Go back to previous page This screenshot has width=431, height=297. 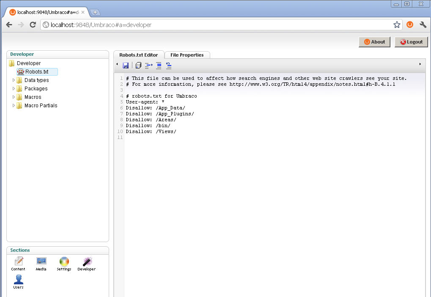[9, 25]
